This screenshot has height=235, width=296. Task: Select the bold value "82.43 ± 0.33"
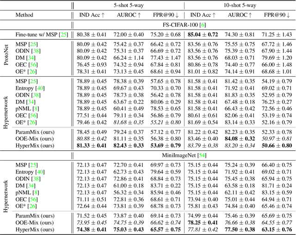(x=129, y=146)
